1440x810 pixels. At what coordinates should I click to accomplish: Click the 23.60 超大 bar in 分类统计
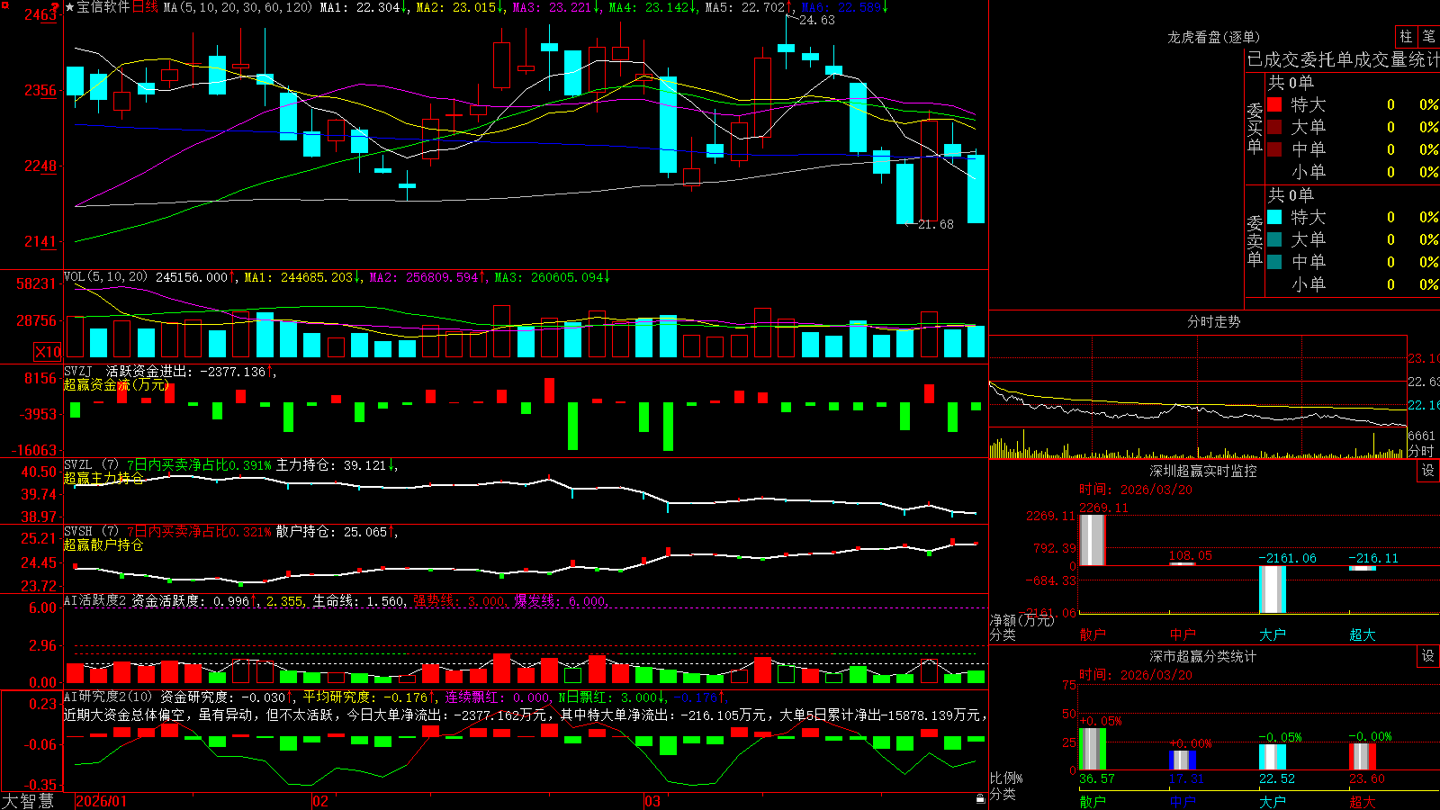pos(1363,757)
